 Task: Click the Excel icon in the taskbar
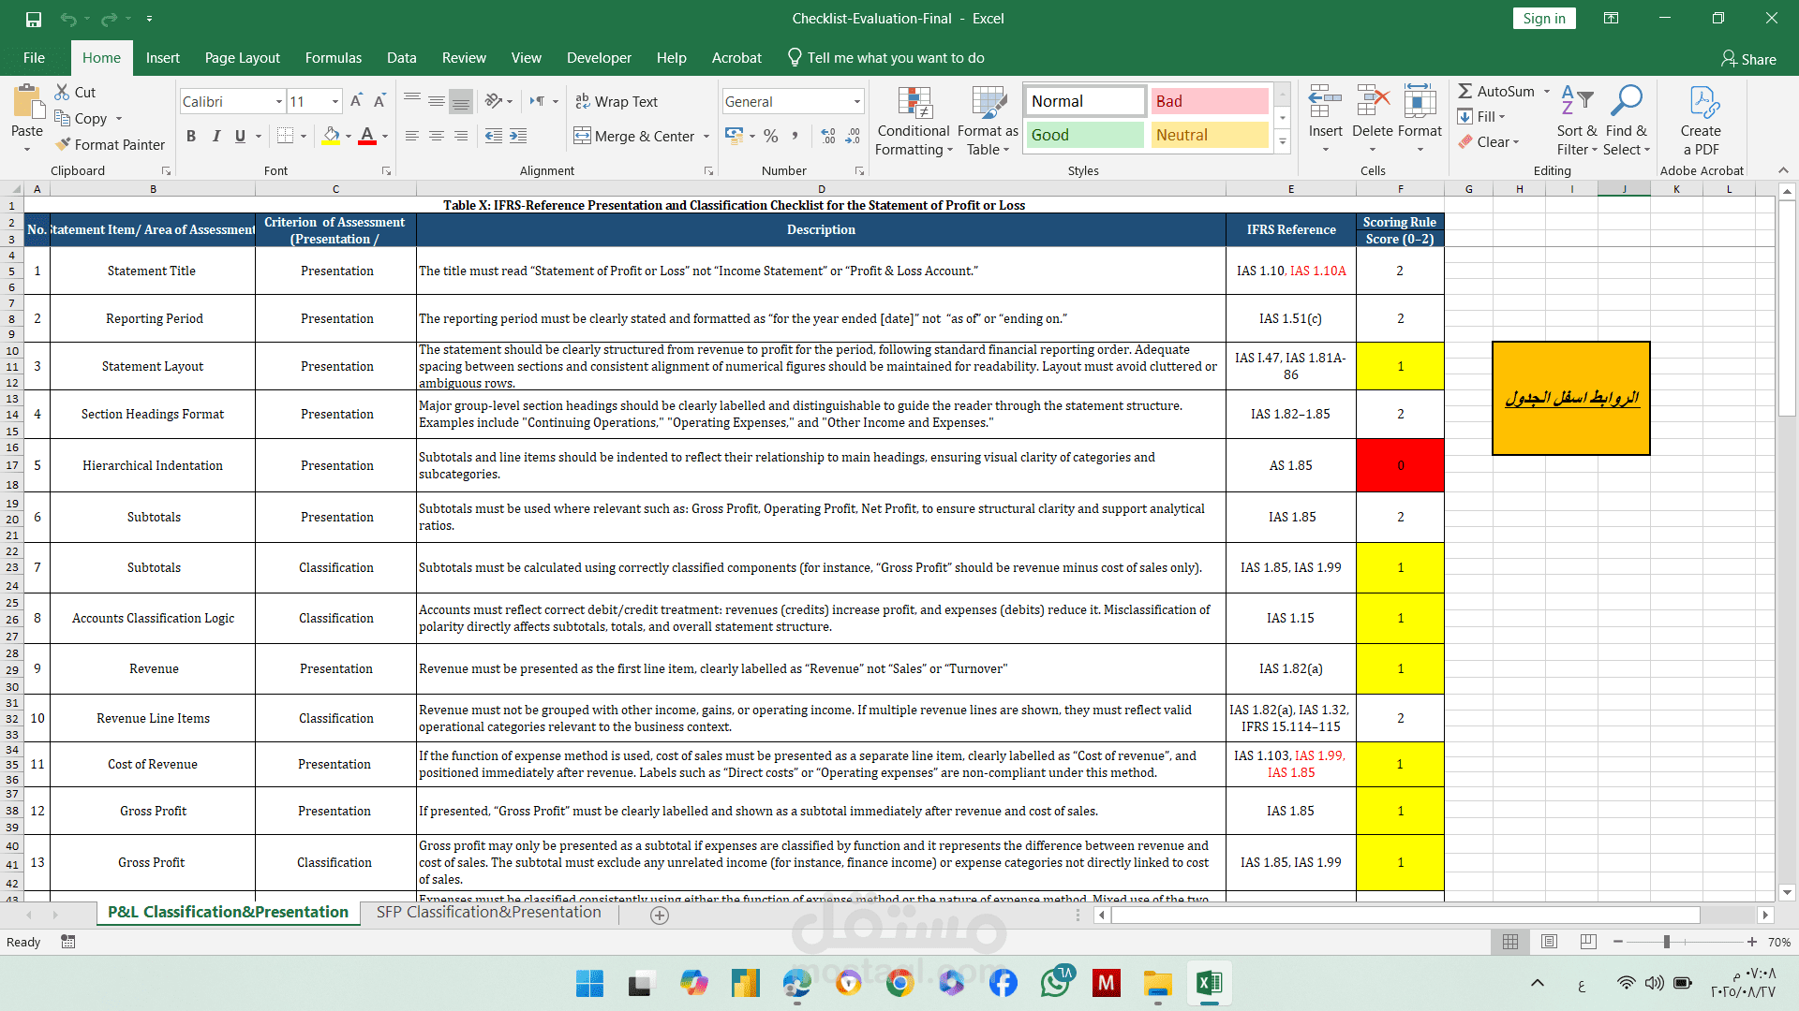1210,983
